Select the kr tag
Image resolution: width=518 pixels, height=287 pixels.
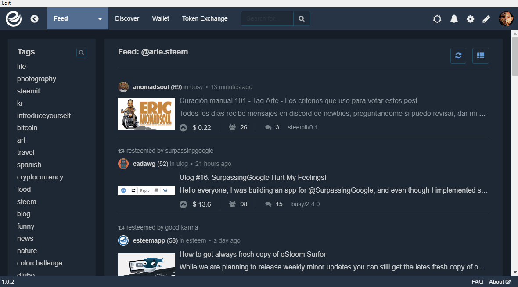click(x=20, y=103)
